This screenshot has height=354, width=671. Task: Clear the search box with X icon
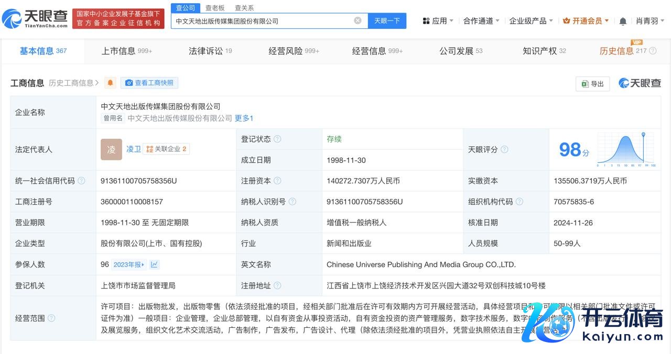click(358, 21)
